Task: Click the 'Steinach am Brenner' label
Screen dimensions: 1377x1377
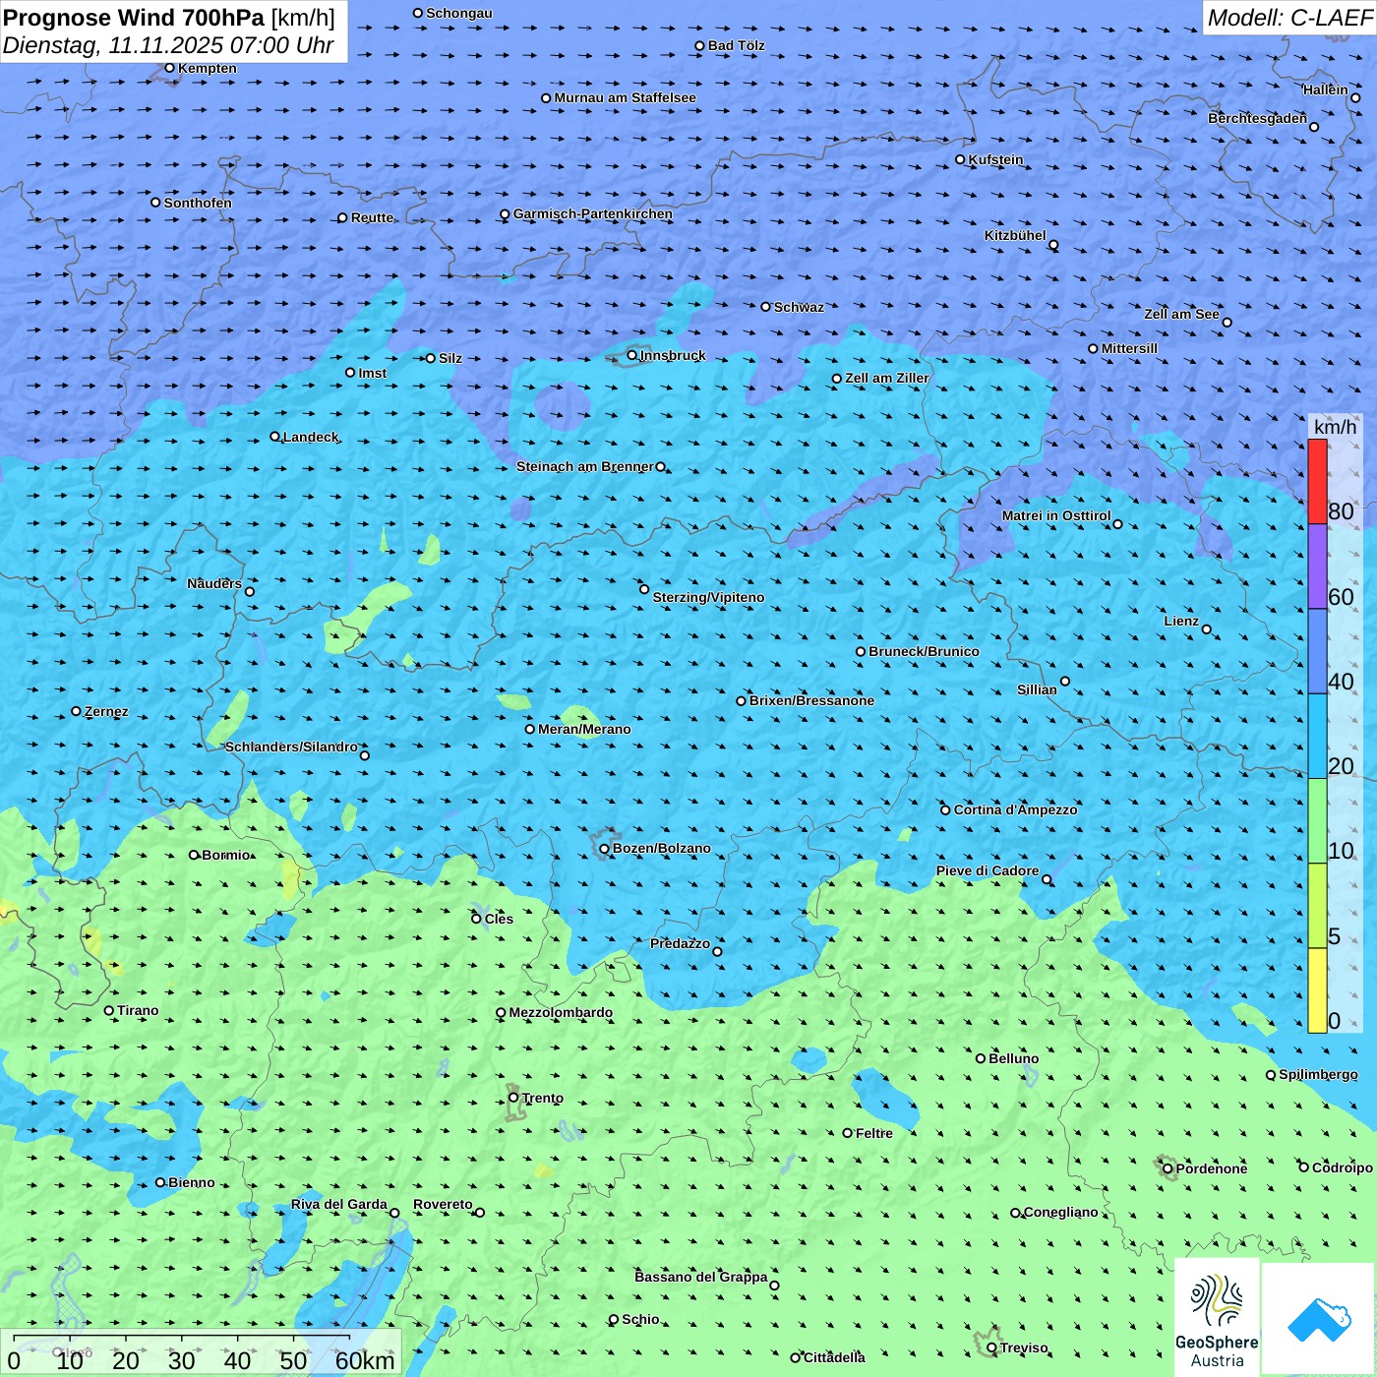Action: pyautogui.click(x=585, y=466)
